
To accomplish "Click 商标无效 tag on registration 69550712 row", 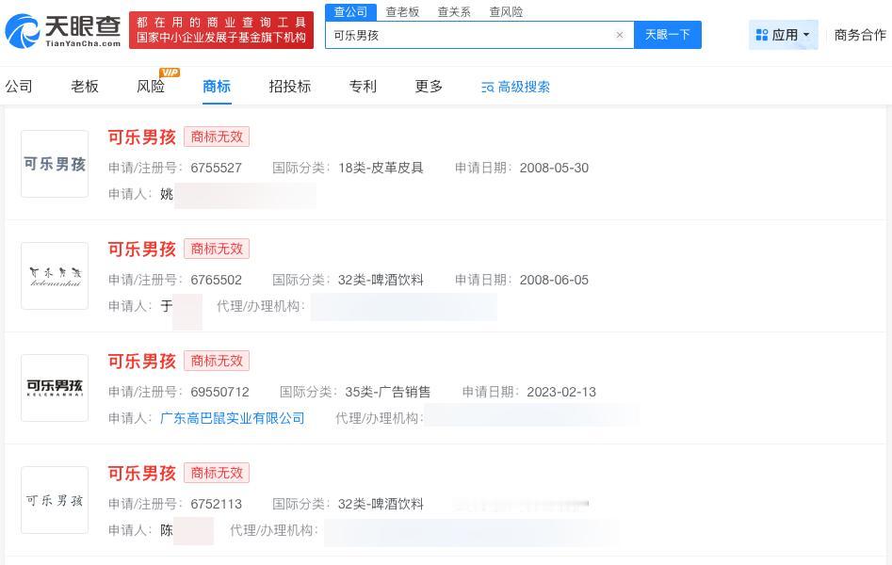I will tap(217, 361).
